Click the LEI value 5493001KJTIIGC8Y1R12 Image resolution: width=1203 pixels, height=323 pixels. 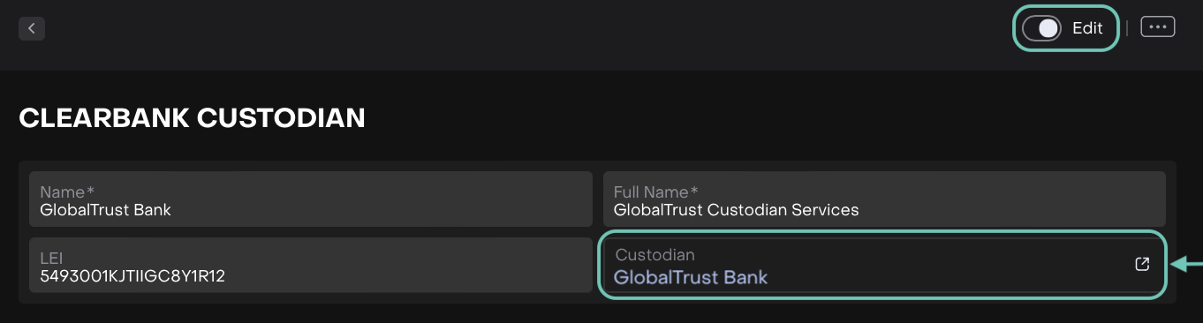tap(132, 276)
